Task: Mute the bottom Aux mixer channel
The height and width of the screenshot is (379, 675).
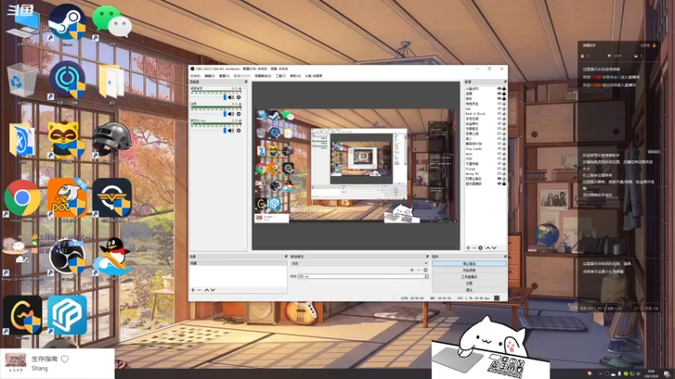Action: coord(230,131)
